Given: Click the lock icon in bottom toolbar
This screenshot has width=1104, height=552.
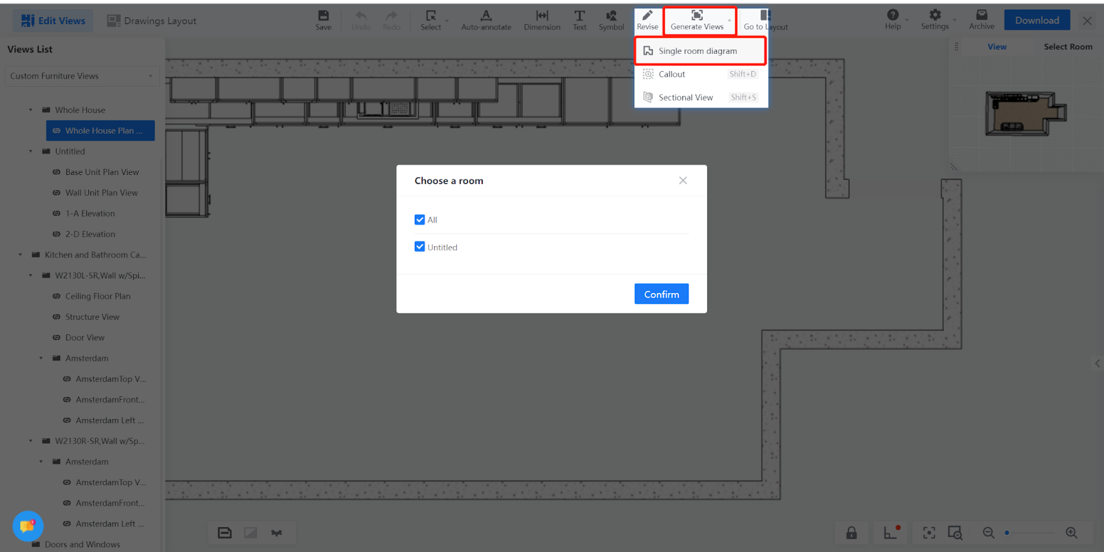Looking at the screenshot, I should click(851, 533).
